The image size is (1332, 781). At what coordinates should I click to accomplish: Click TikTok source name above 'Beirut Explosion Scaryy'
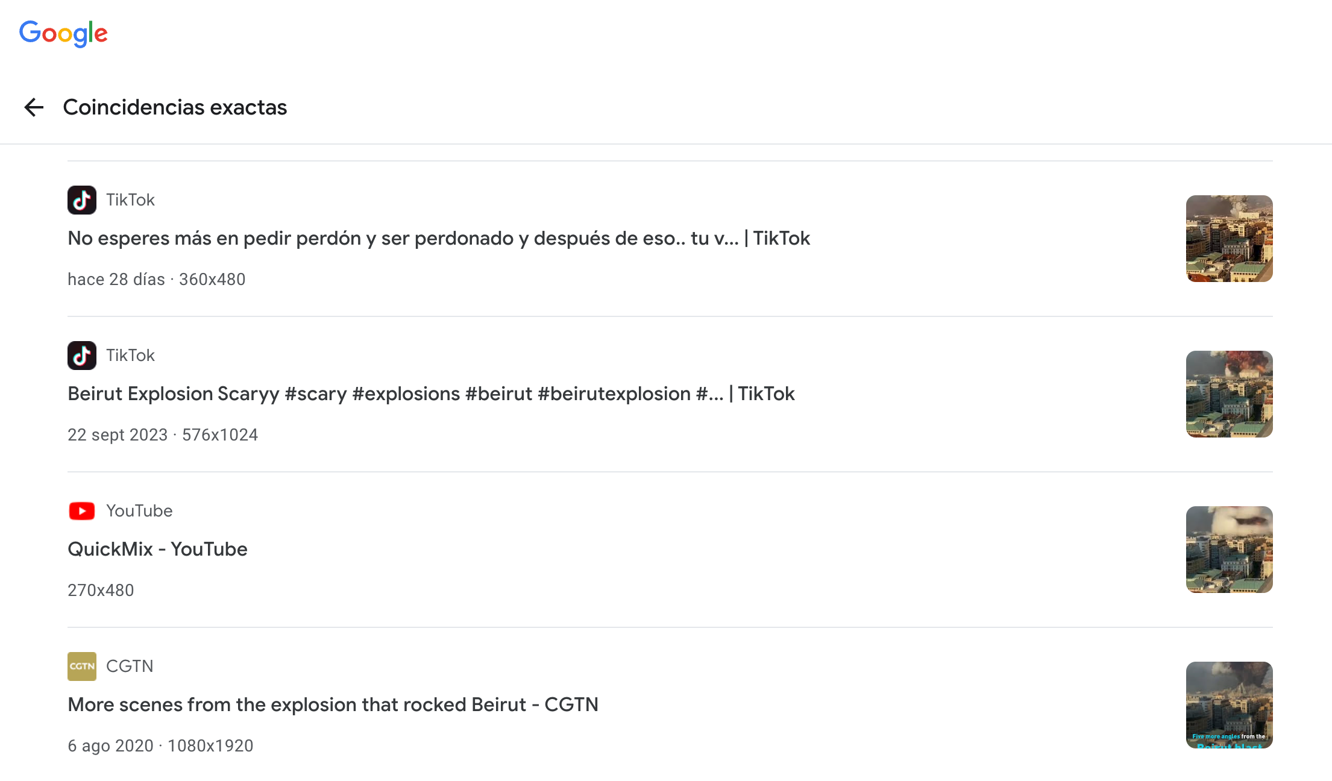coord(130,356)
